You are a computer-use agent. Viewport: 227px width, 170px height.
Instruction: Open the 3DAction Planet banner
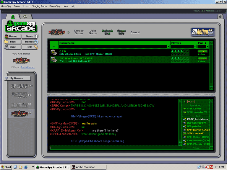[x=202, y=32]
